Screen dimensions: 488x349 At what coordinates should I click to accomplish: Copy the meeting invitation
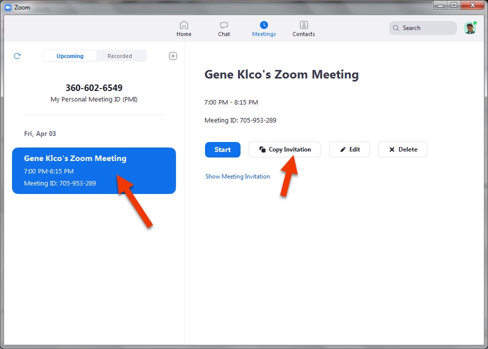284,149
